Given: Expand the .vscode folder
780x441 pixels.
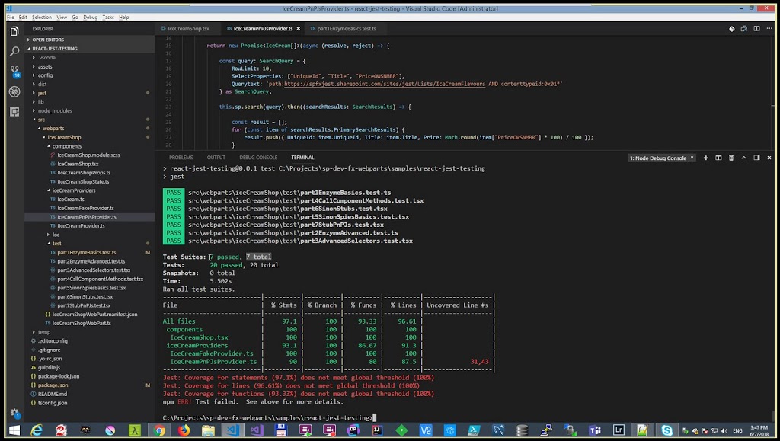Looking at the screenshot, I should click(x=46, y=58).
